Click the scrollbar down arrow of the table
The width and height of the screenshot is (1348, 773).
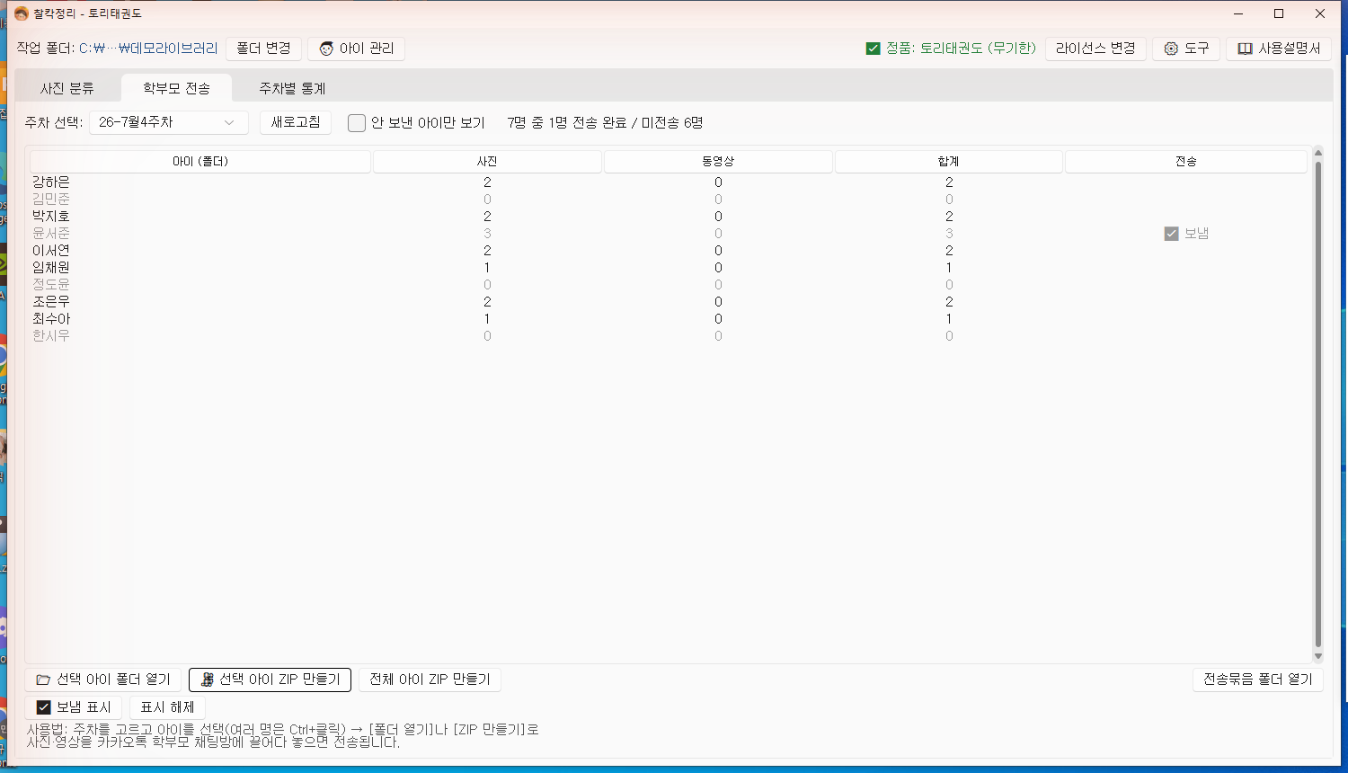click(x=1318, y=657)
